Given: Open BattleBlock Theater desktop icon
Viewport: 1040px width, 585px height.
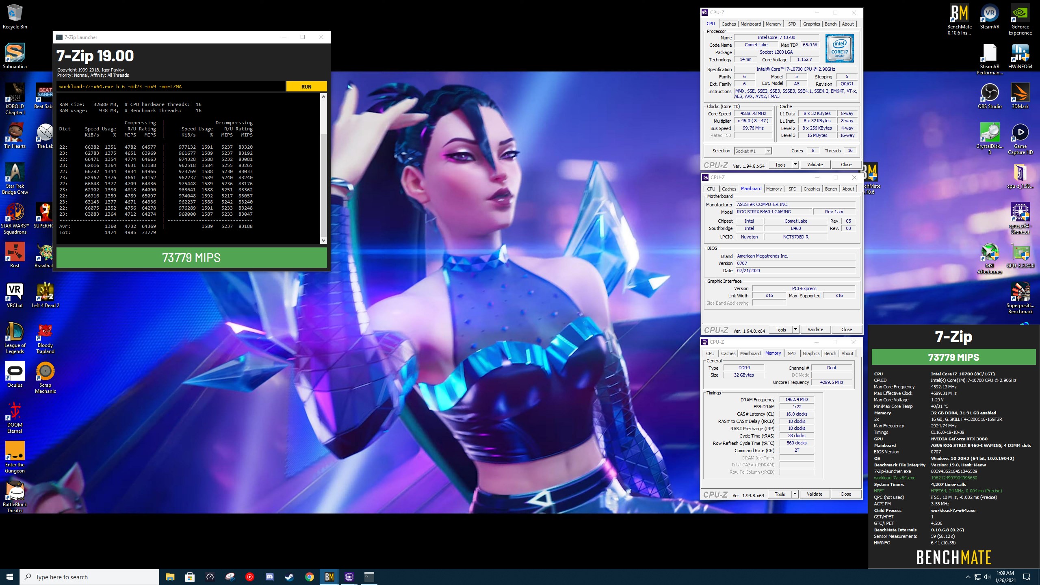Looking at the screenshot, I should pos(15,497).
